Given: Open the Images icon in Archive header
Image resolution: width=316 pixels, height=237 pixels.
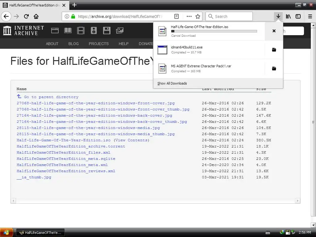Looking at the screenshot, I should pyautogui.click(x=120, y=31).
